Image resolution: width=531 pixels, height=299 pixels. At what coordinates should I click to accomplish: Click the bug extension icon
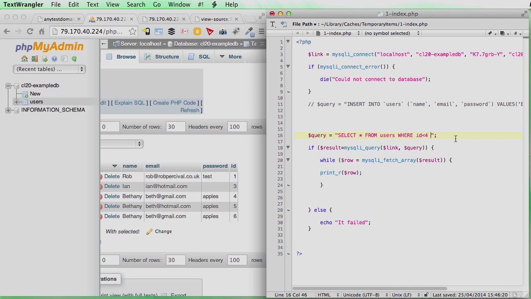236,32
